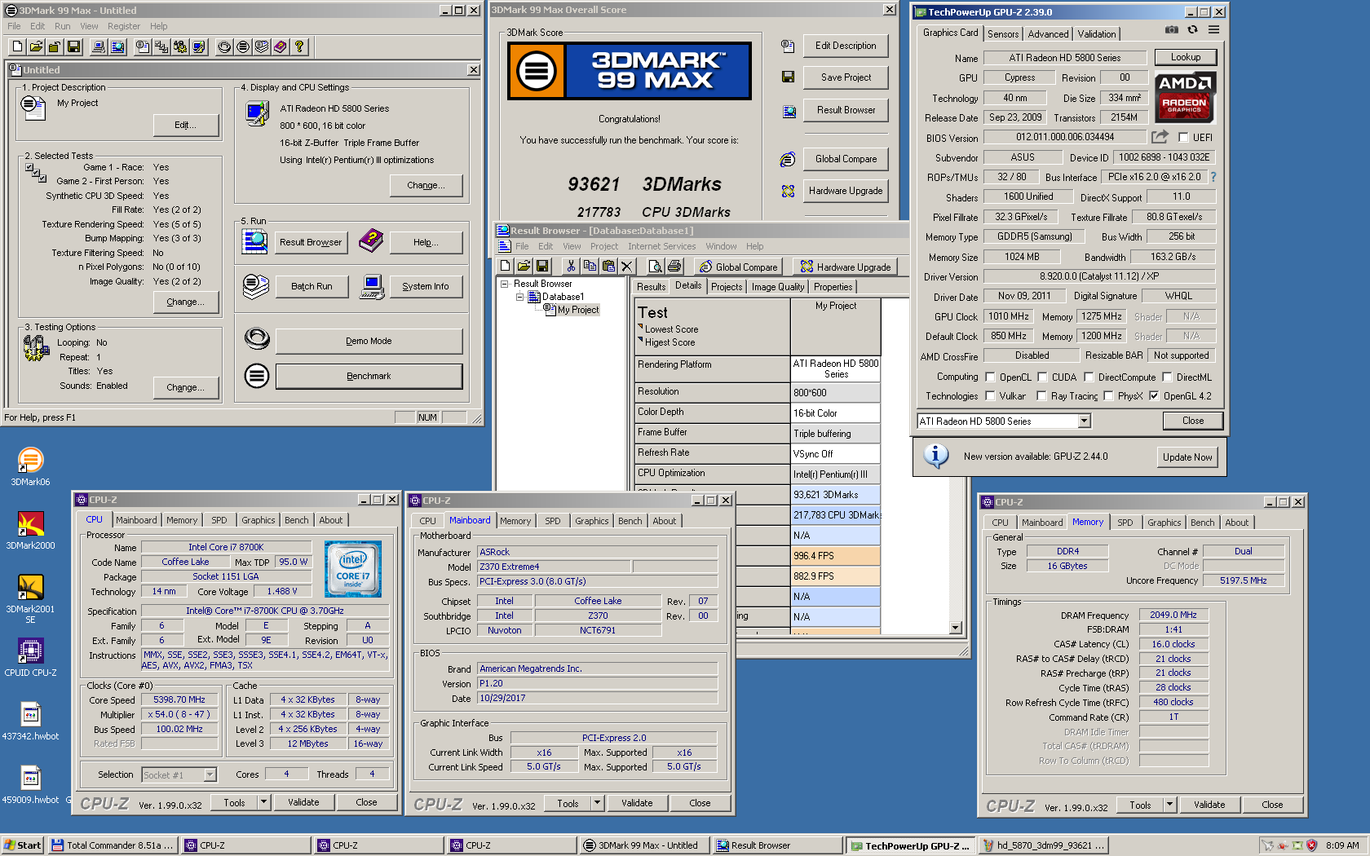
Task: Toggle the UEFI checkbox in GPU-Z
Action: click(x=1183, y=137)
